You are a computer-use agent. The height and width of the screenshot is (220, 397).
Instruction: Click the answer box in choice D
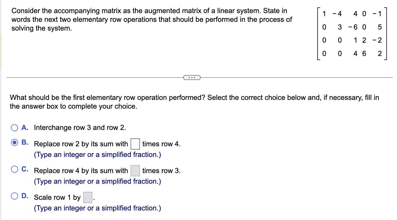click(88, 197)
